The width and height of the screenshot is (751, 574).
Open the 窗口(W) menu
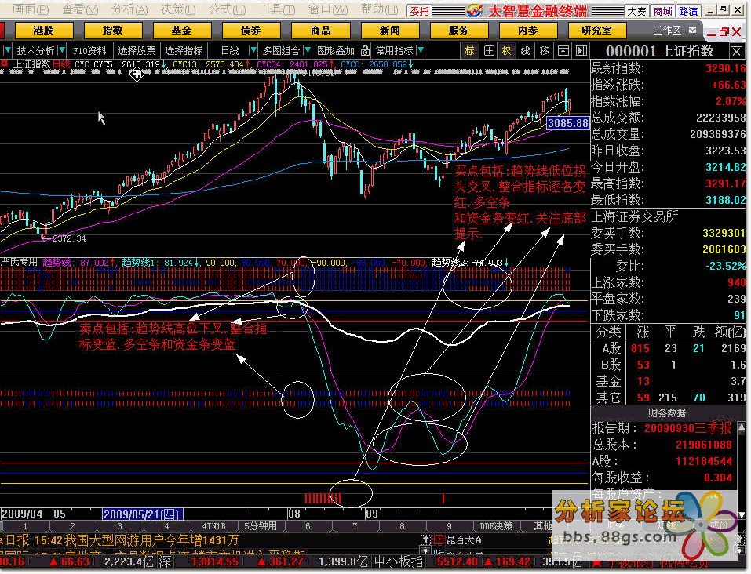[x=327, y=9]
